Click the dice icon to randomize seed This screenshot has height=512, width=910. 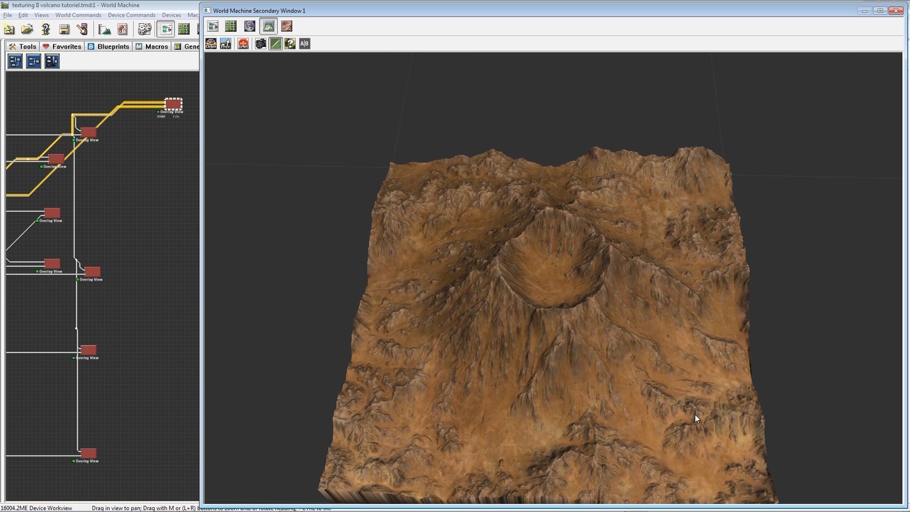[144, 29]
